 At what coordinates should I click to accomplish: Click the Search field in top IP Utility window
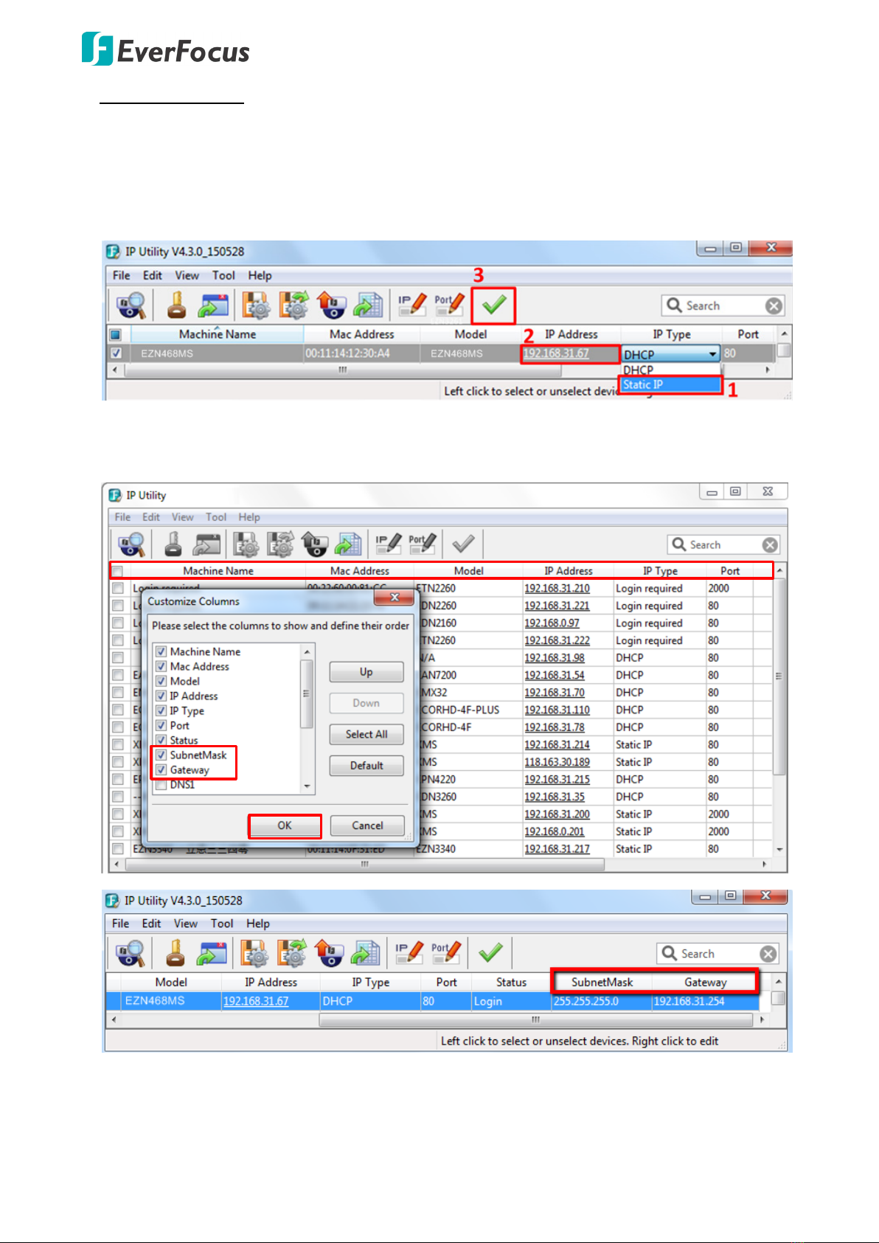723,305
